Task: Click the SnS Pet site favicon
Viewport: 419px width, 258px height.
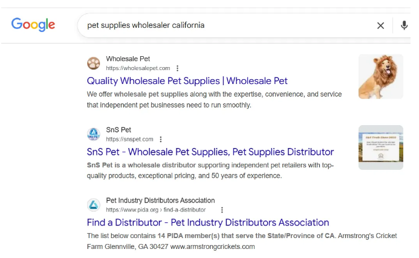Action: [94, 134]
